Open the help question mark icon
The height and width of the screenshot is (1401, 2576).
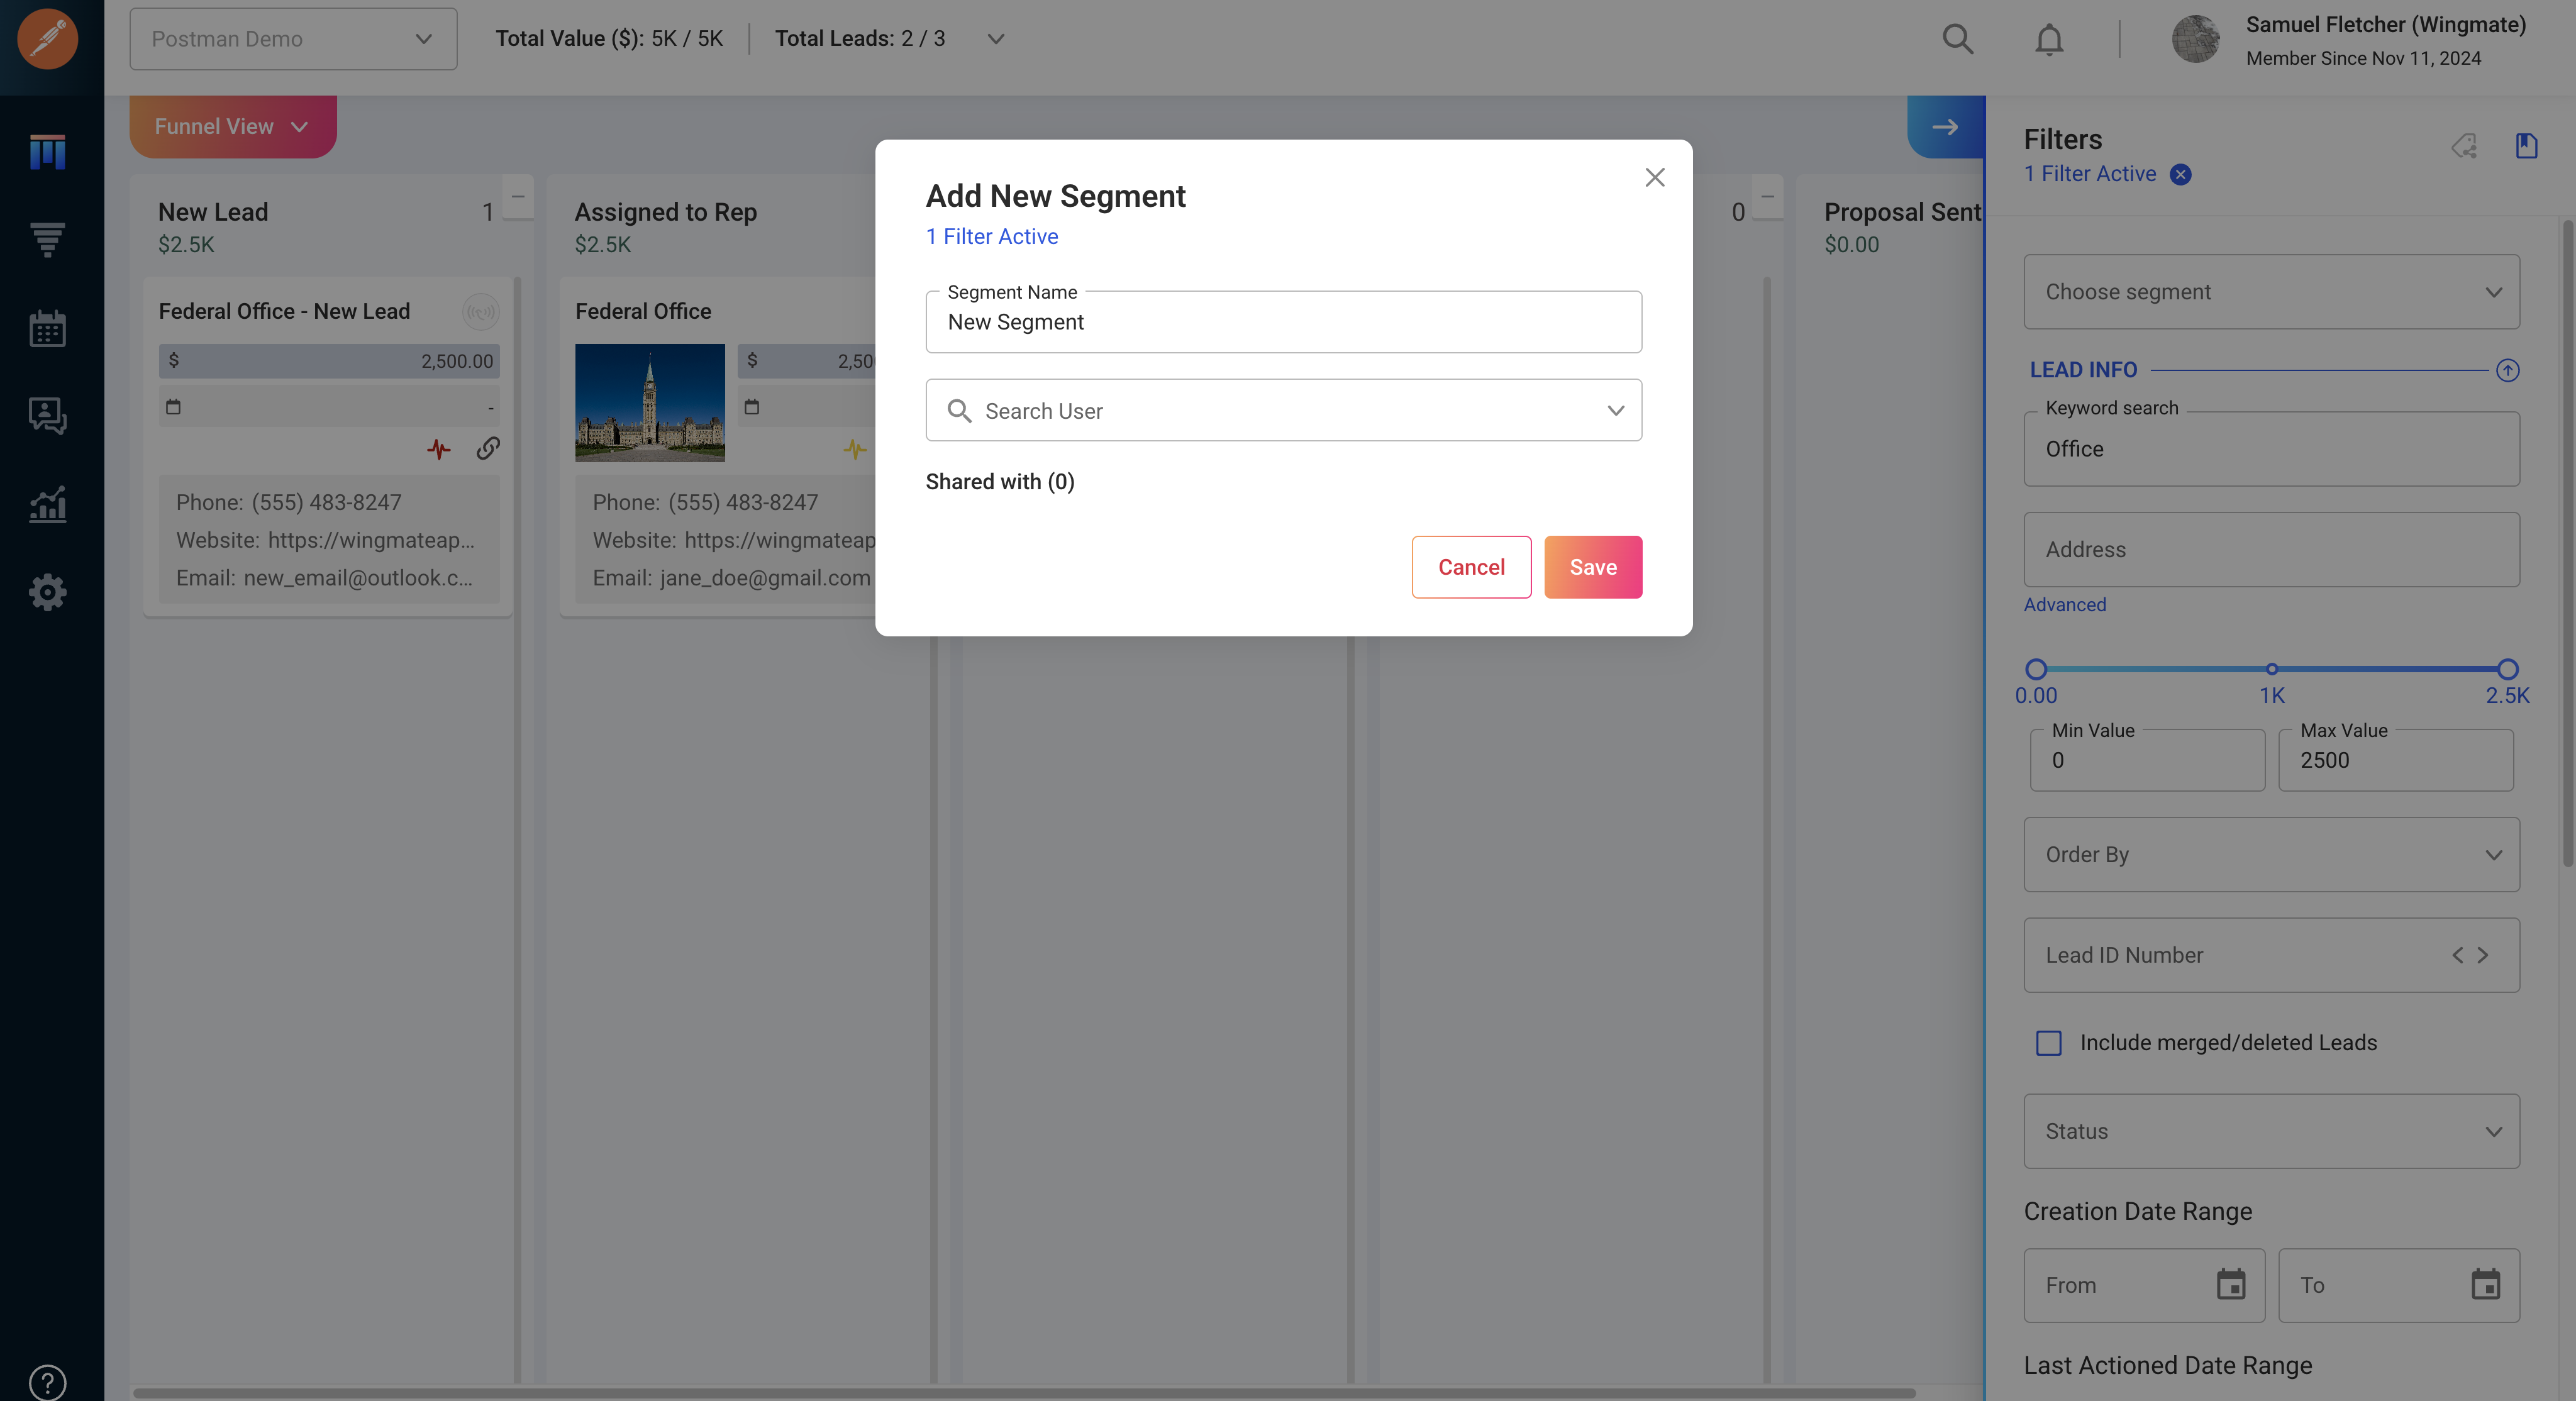point(47,1383)
